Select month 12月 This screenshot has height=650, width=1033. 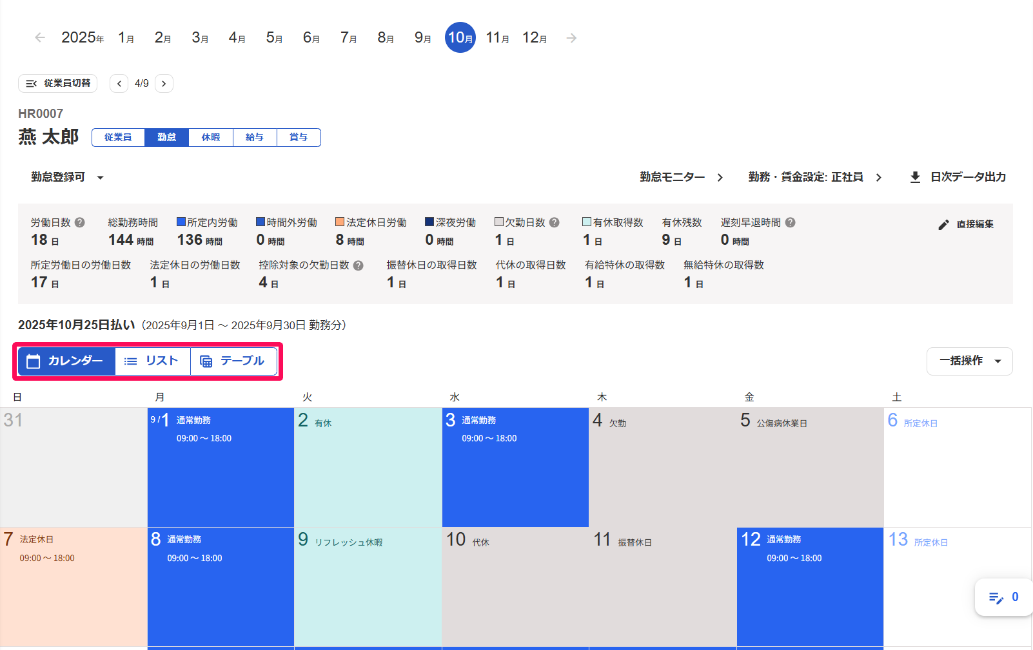(535, 38)
